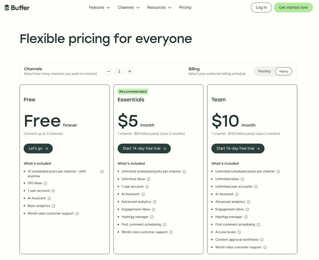The height and width of the screenshot is (260, 319).
Task: Select Yearly billing option
Action: coord(283,71)
